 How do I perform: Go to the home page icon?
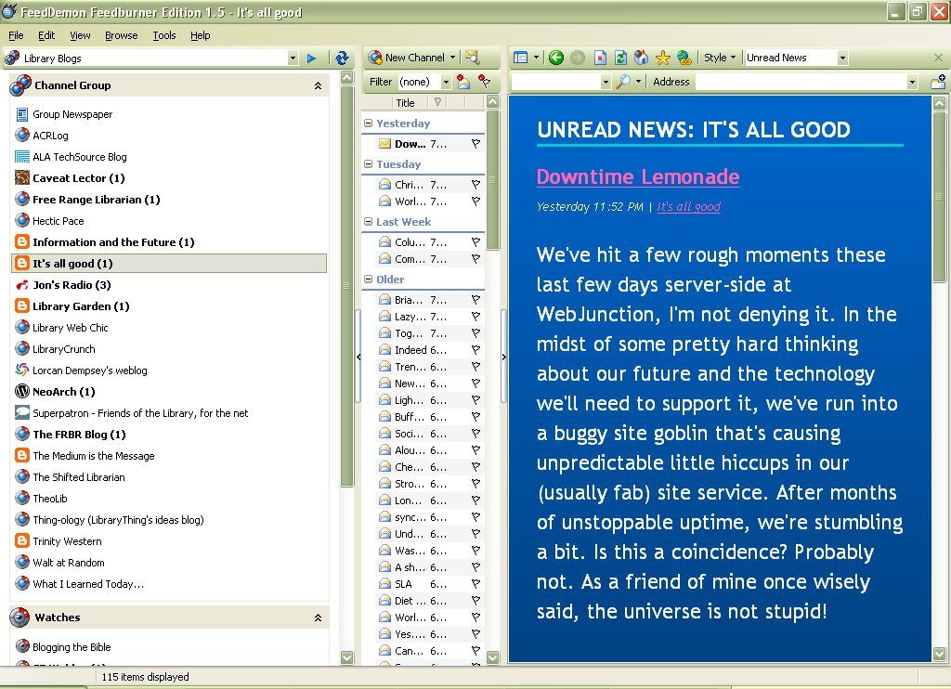point(641,58)
